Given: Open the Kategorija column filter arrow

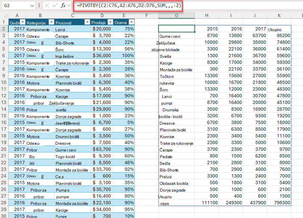Looking at the screenshot, I should tap(51, 22).
